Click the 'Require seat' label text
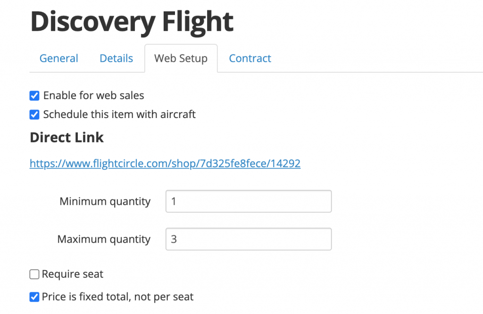 click(x=73, y=274)
